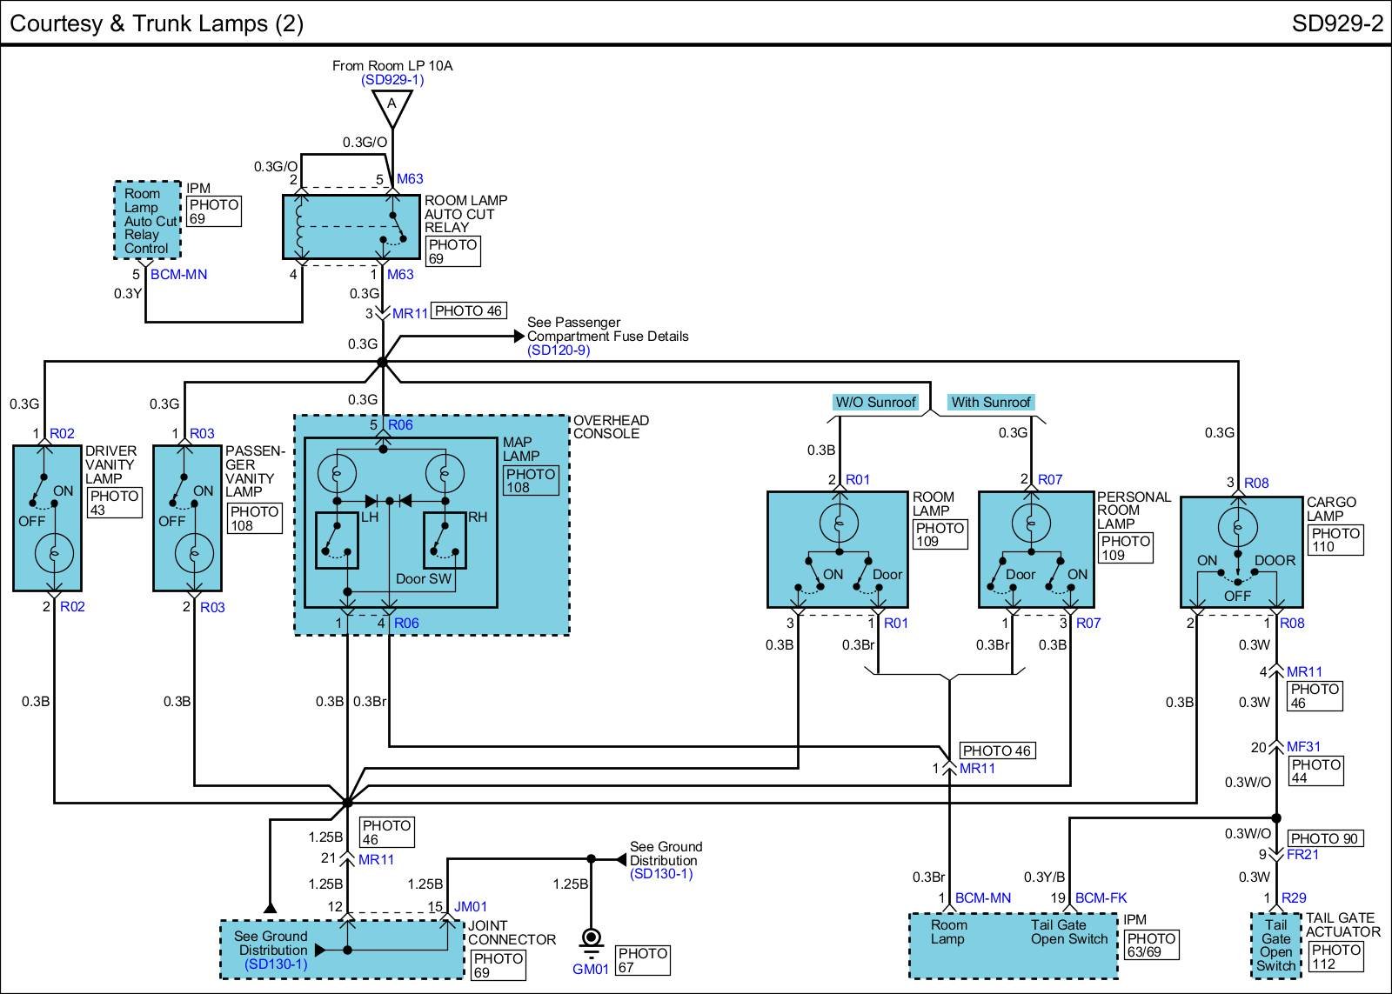
Task: Click the GM01 ground symbol
Action: 592,942
